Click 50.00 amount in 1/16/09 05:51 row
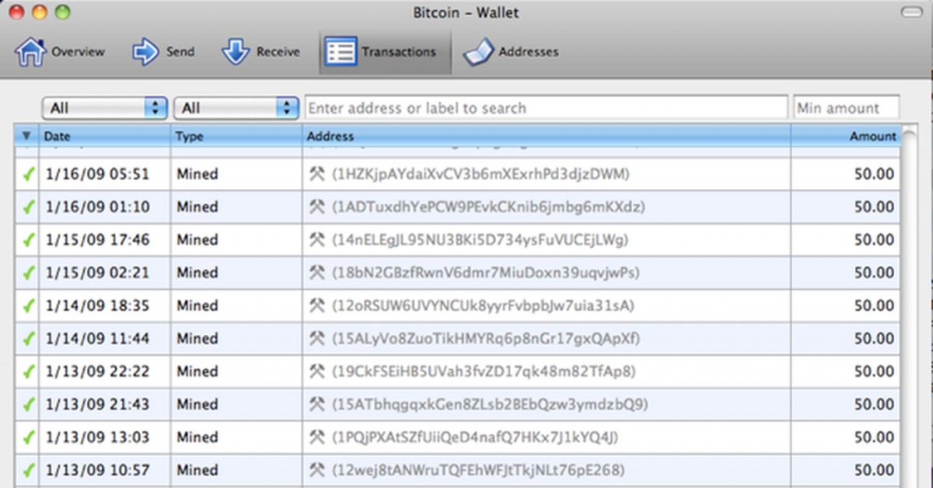The width and height of the screenshot is (933, 488). click(x=875, y=174)
